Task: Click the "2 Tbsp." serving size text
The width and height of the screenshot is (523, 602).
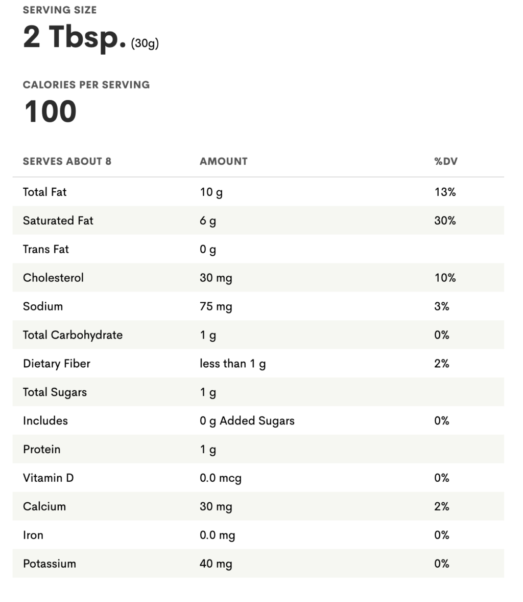Action: point(75,37)
